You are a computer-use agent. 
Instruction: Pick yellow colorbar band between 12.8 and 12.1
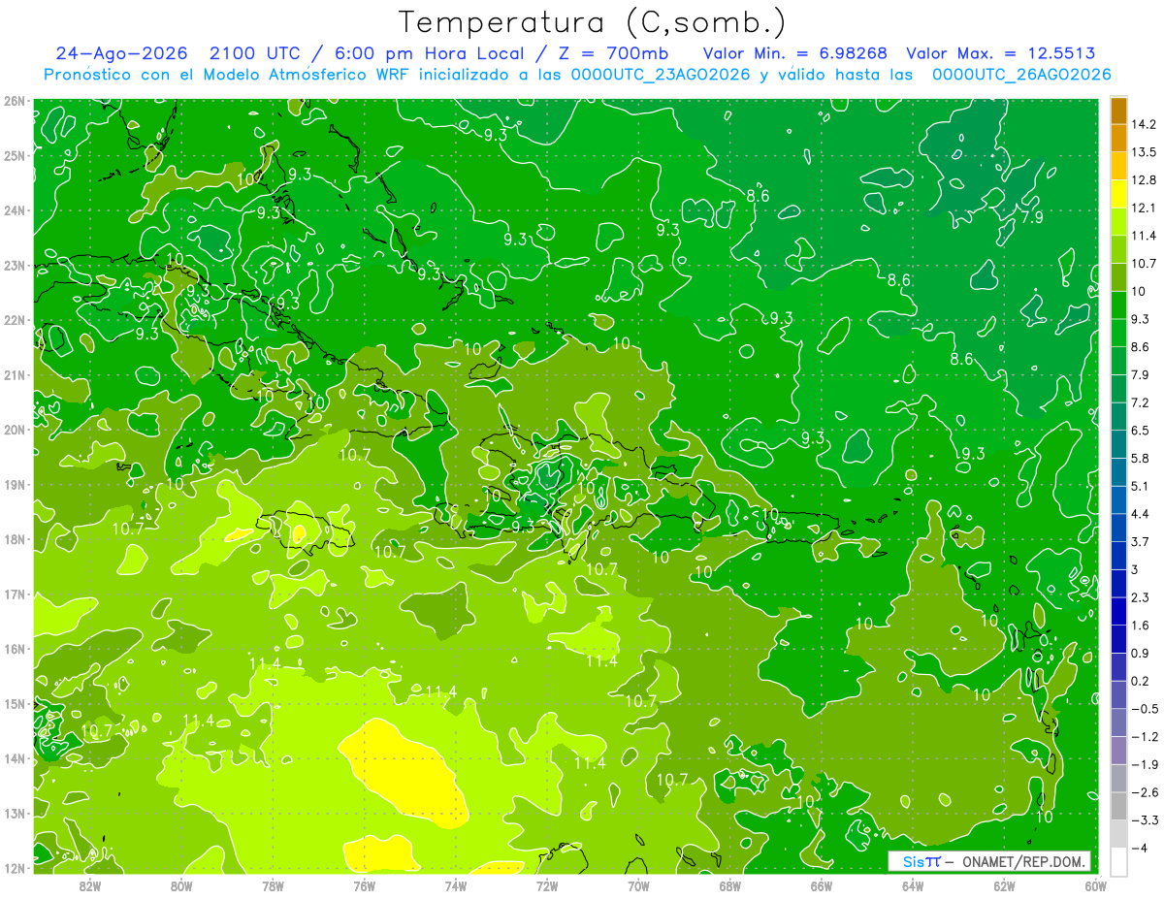pos(1117,194)
